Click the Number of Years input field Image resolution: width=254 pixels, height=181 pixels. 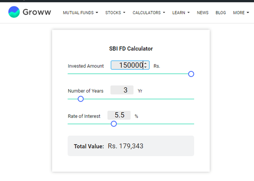pos(122,90)
